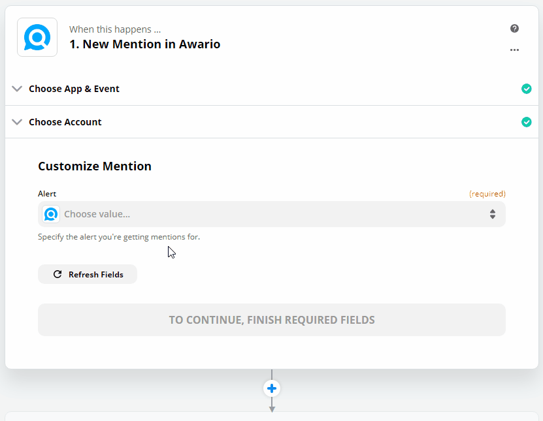
Task: Click the Alert dropdown up-down arrows
Action: pos(493,214)
